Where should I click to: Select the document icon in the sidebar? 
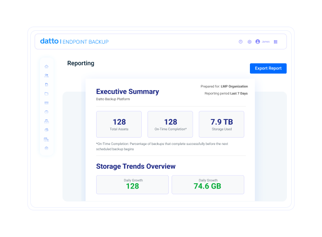pos(47,84)
